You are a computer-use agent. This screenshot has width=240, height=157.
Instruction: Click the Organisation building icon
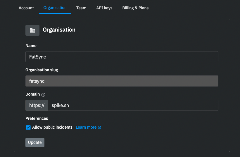[32, 30]
